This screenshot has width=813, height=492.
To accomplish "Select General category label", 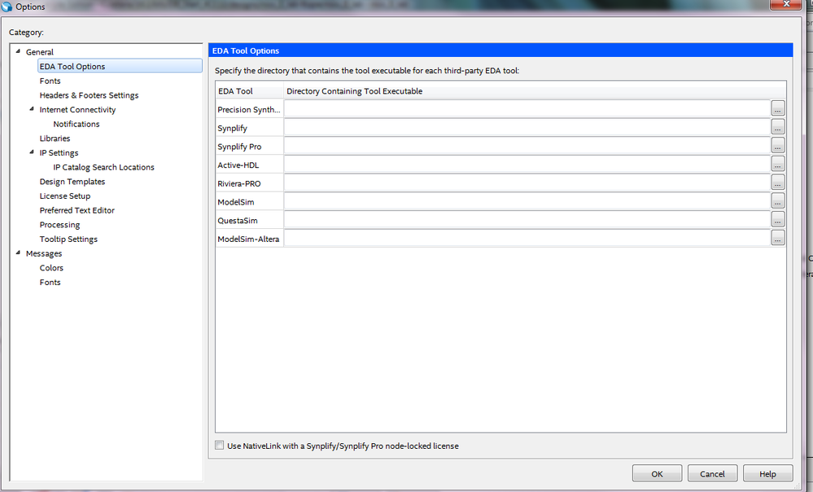I will [40, 52].
